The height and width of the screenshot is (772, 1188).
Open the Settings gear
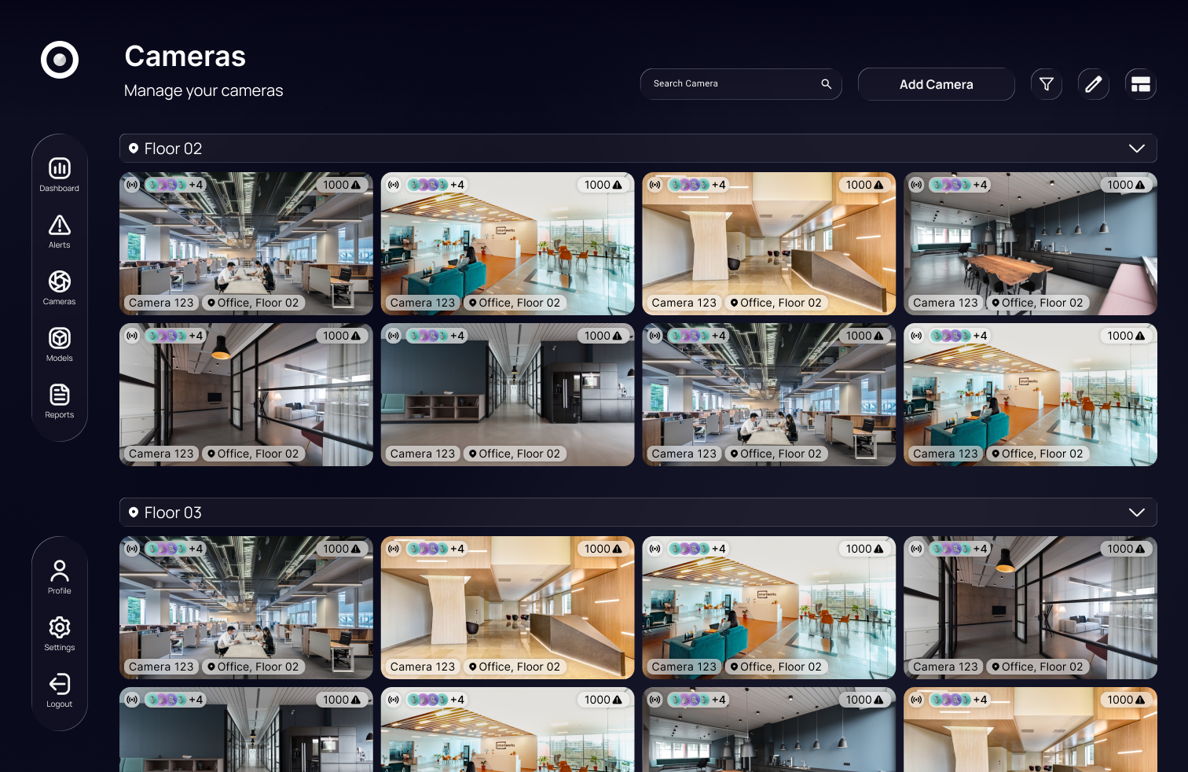click(59, 628)
